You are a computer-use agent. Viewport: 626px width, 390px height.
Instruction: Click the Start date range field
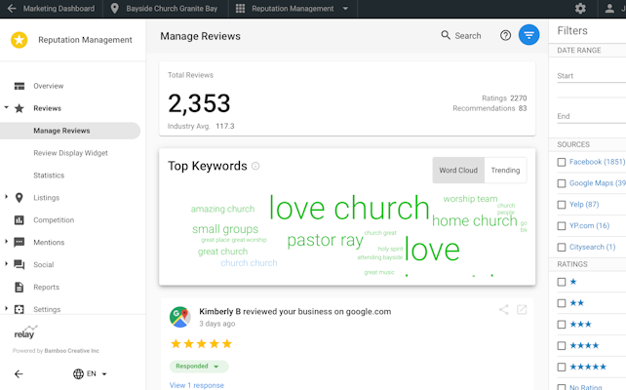(590, 76)
